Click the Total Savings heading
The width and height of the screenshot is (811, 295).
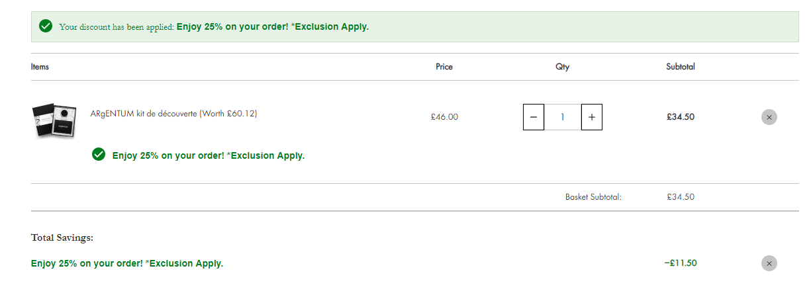tap(62, 237)
